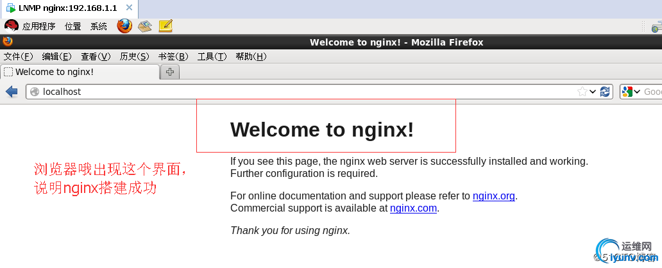Select the Welcome to nginx! browser tab
Image resolution: width=662 pixels, height=268 pixels.
click(x=80, y=72)
